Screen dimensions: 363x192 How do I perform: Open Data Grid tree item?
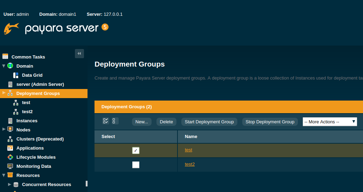32,75
